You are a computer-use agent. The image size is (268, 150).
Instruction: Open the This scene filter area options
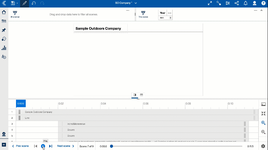(x=255, y=10)
